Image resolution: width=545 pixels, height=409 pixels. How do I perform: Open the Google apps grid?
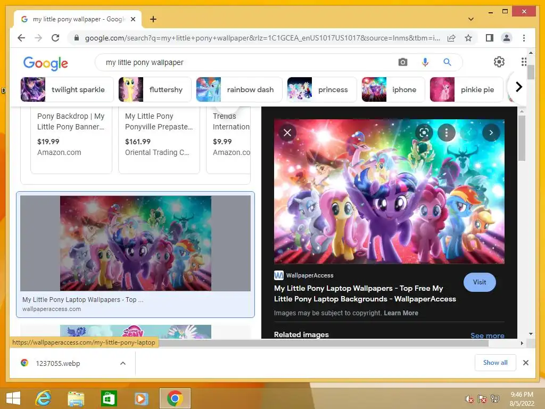pos(524,62)
